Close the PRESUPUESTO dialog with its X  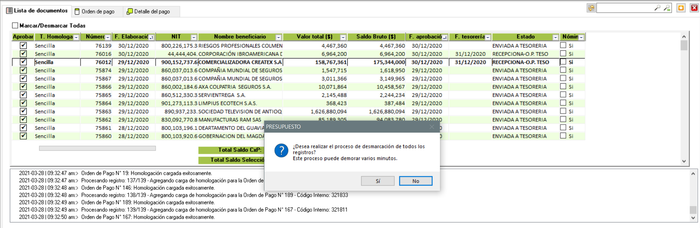click(432, 127)
